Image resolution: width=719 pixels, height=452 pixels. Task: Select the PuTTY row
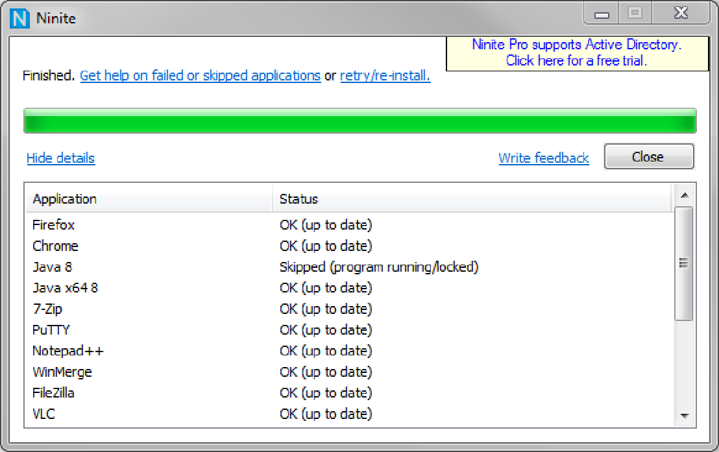(x=349, y=330)
